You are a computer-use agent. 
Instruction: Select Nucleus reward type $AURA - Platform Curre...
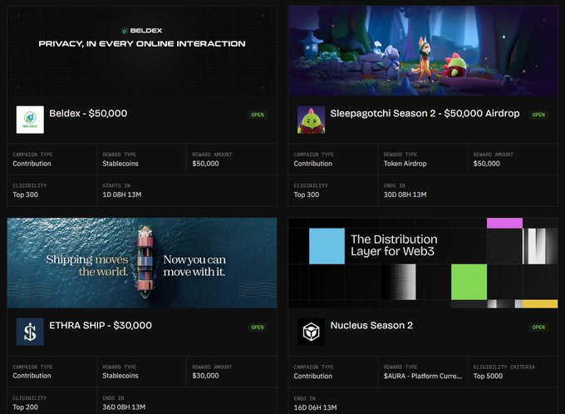pyautogui.click(x=423, y=376)
